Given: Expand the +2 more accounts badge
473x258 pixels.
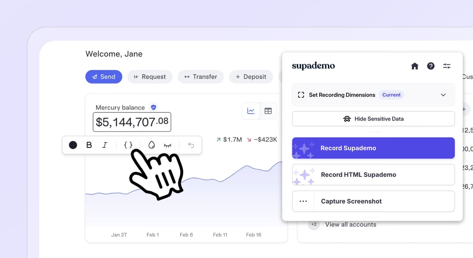Looking at the screenshot, I should (314, 225).
